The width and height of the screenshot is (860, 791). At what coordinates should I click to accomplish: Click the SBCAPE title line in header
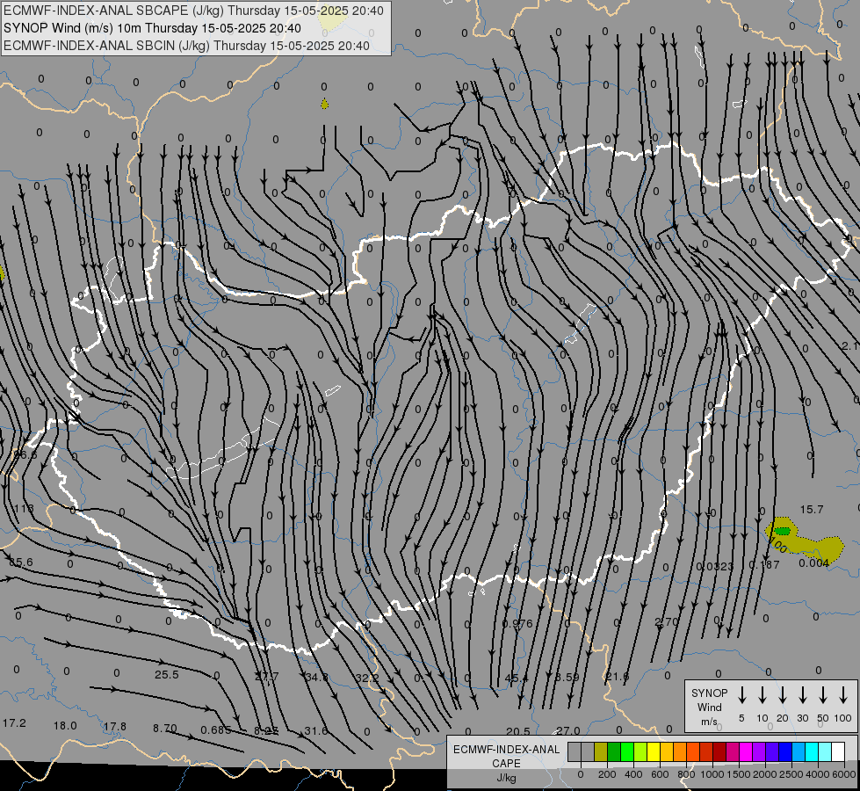(x=193, y=11)
